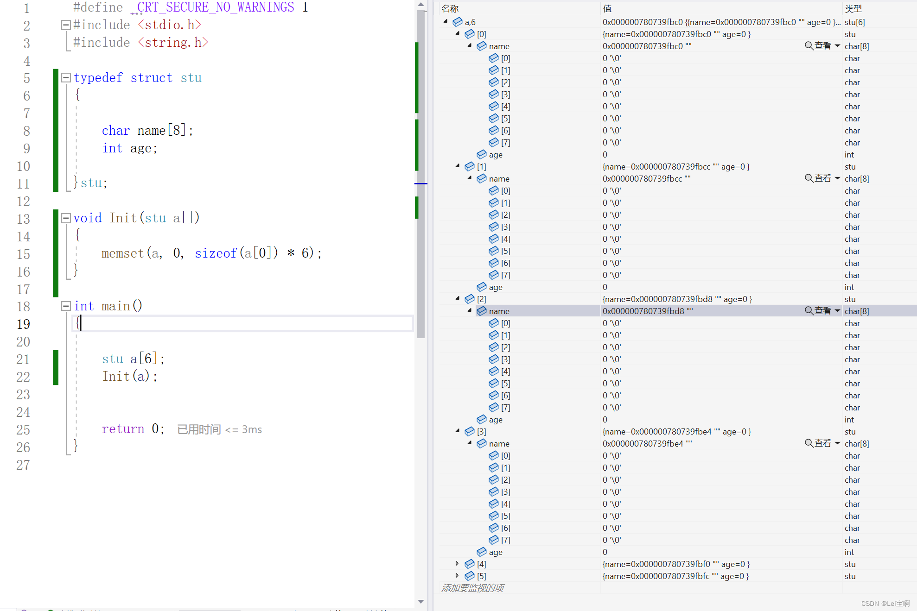Click the age field icon under element [3]
The width and height of the screenshot is (917, 611).
pos(482,552)
